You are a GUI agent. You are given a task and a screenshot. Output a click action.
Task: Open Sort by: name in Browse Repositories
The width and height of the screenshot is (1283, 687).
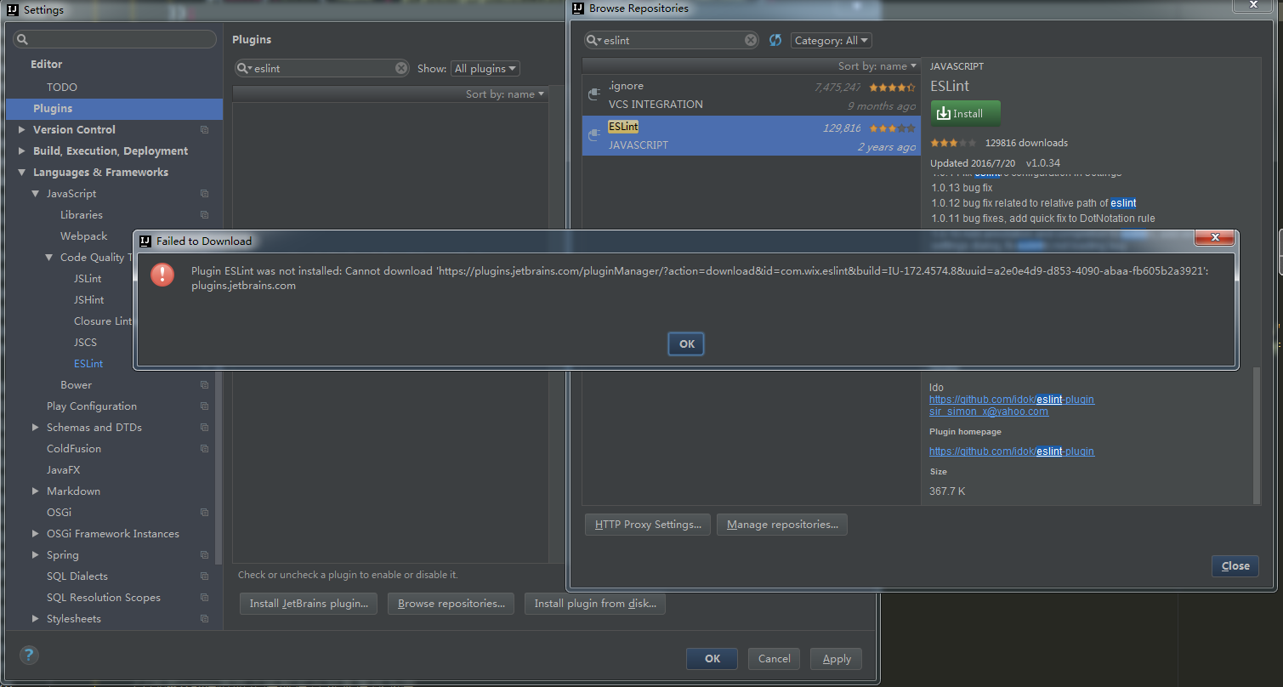click(x=877, y=66)
